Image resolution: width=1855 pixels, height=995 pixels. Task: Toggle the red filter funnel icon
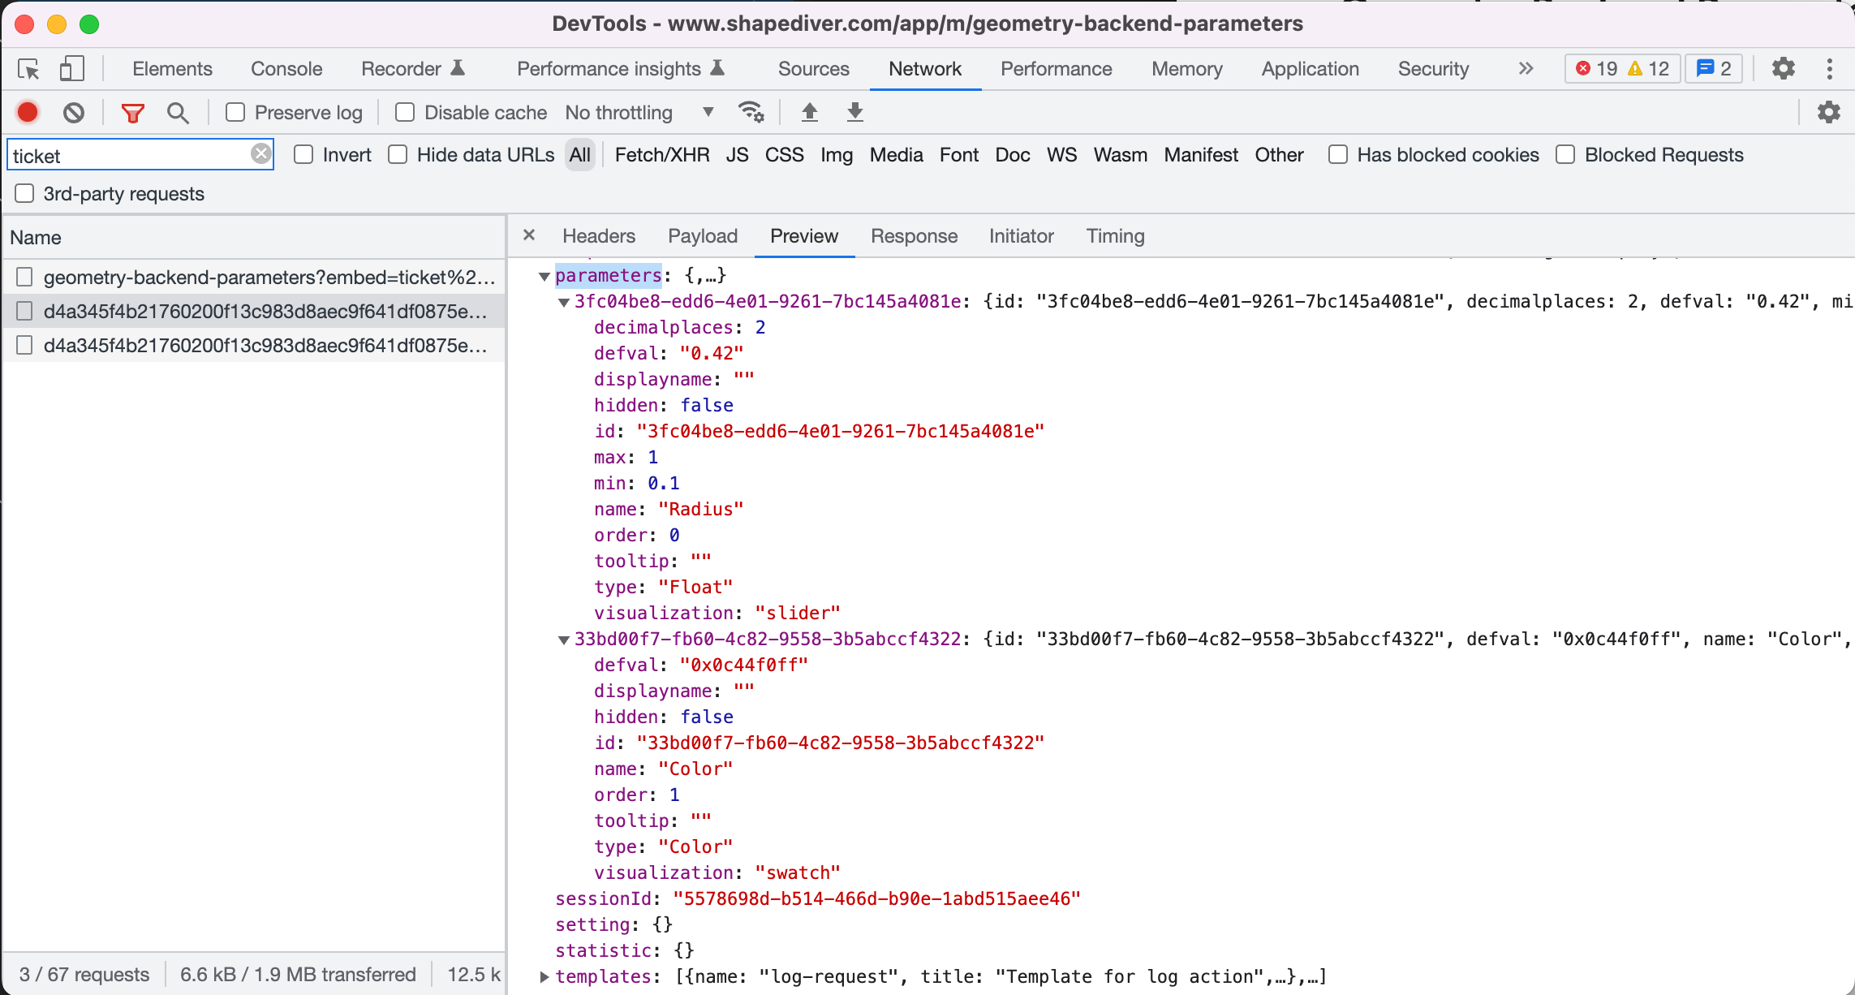(x=132, y=112)
